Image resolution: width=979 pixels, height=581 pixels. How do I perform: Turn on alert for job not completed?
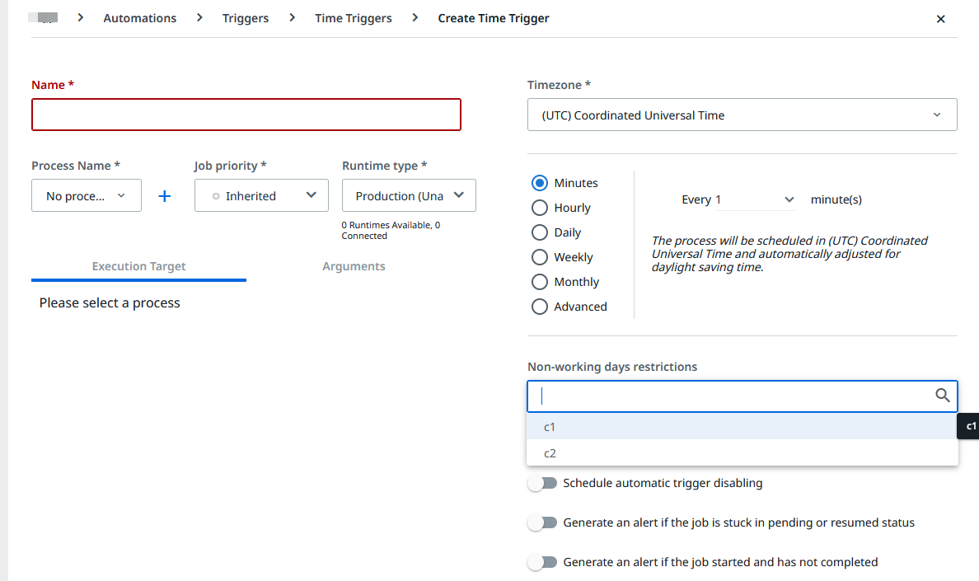542,562
